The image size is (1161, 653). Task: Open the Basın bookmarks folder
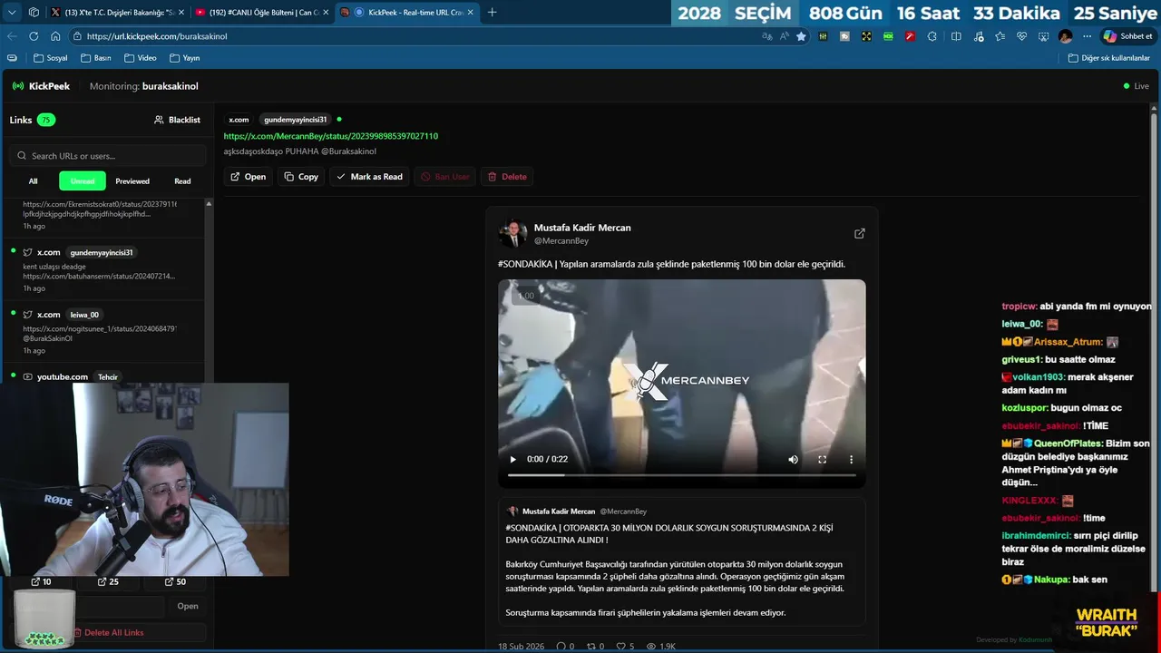96,58
